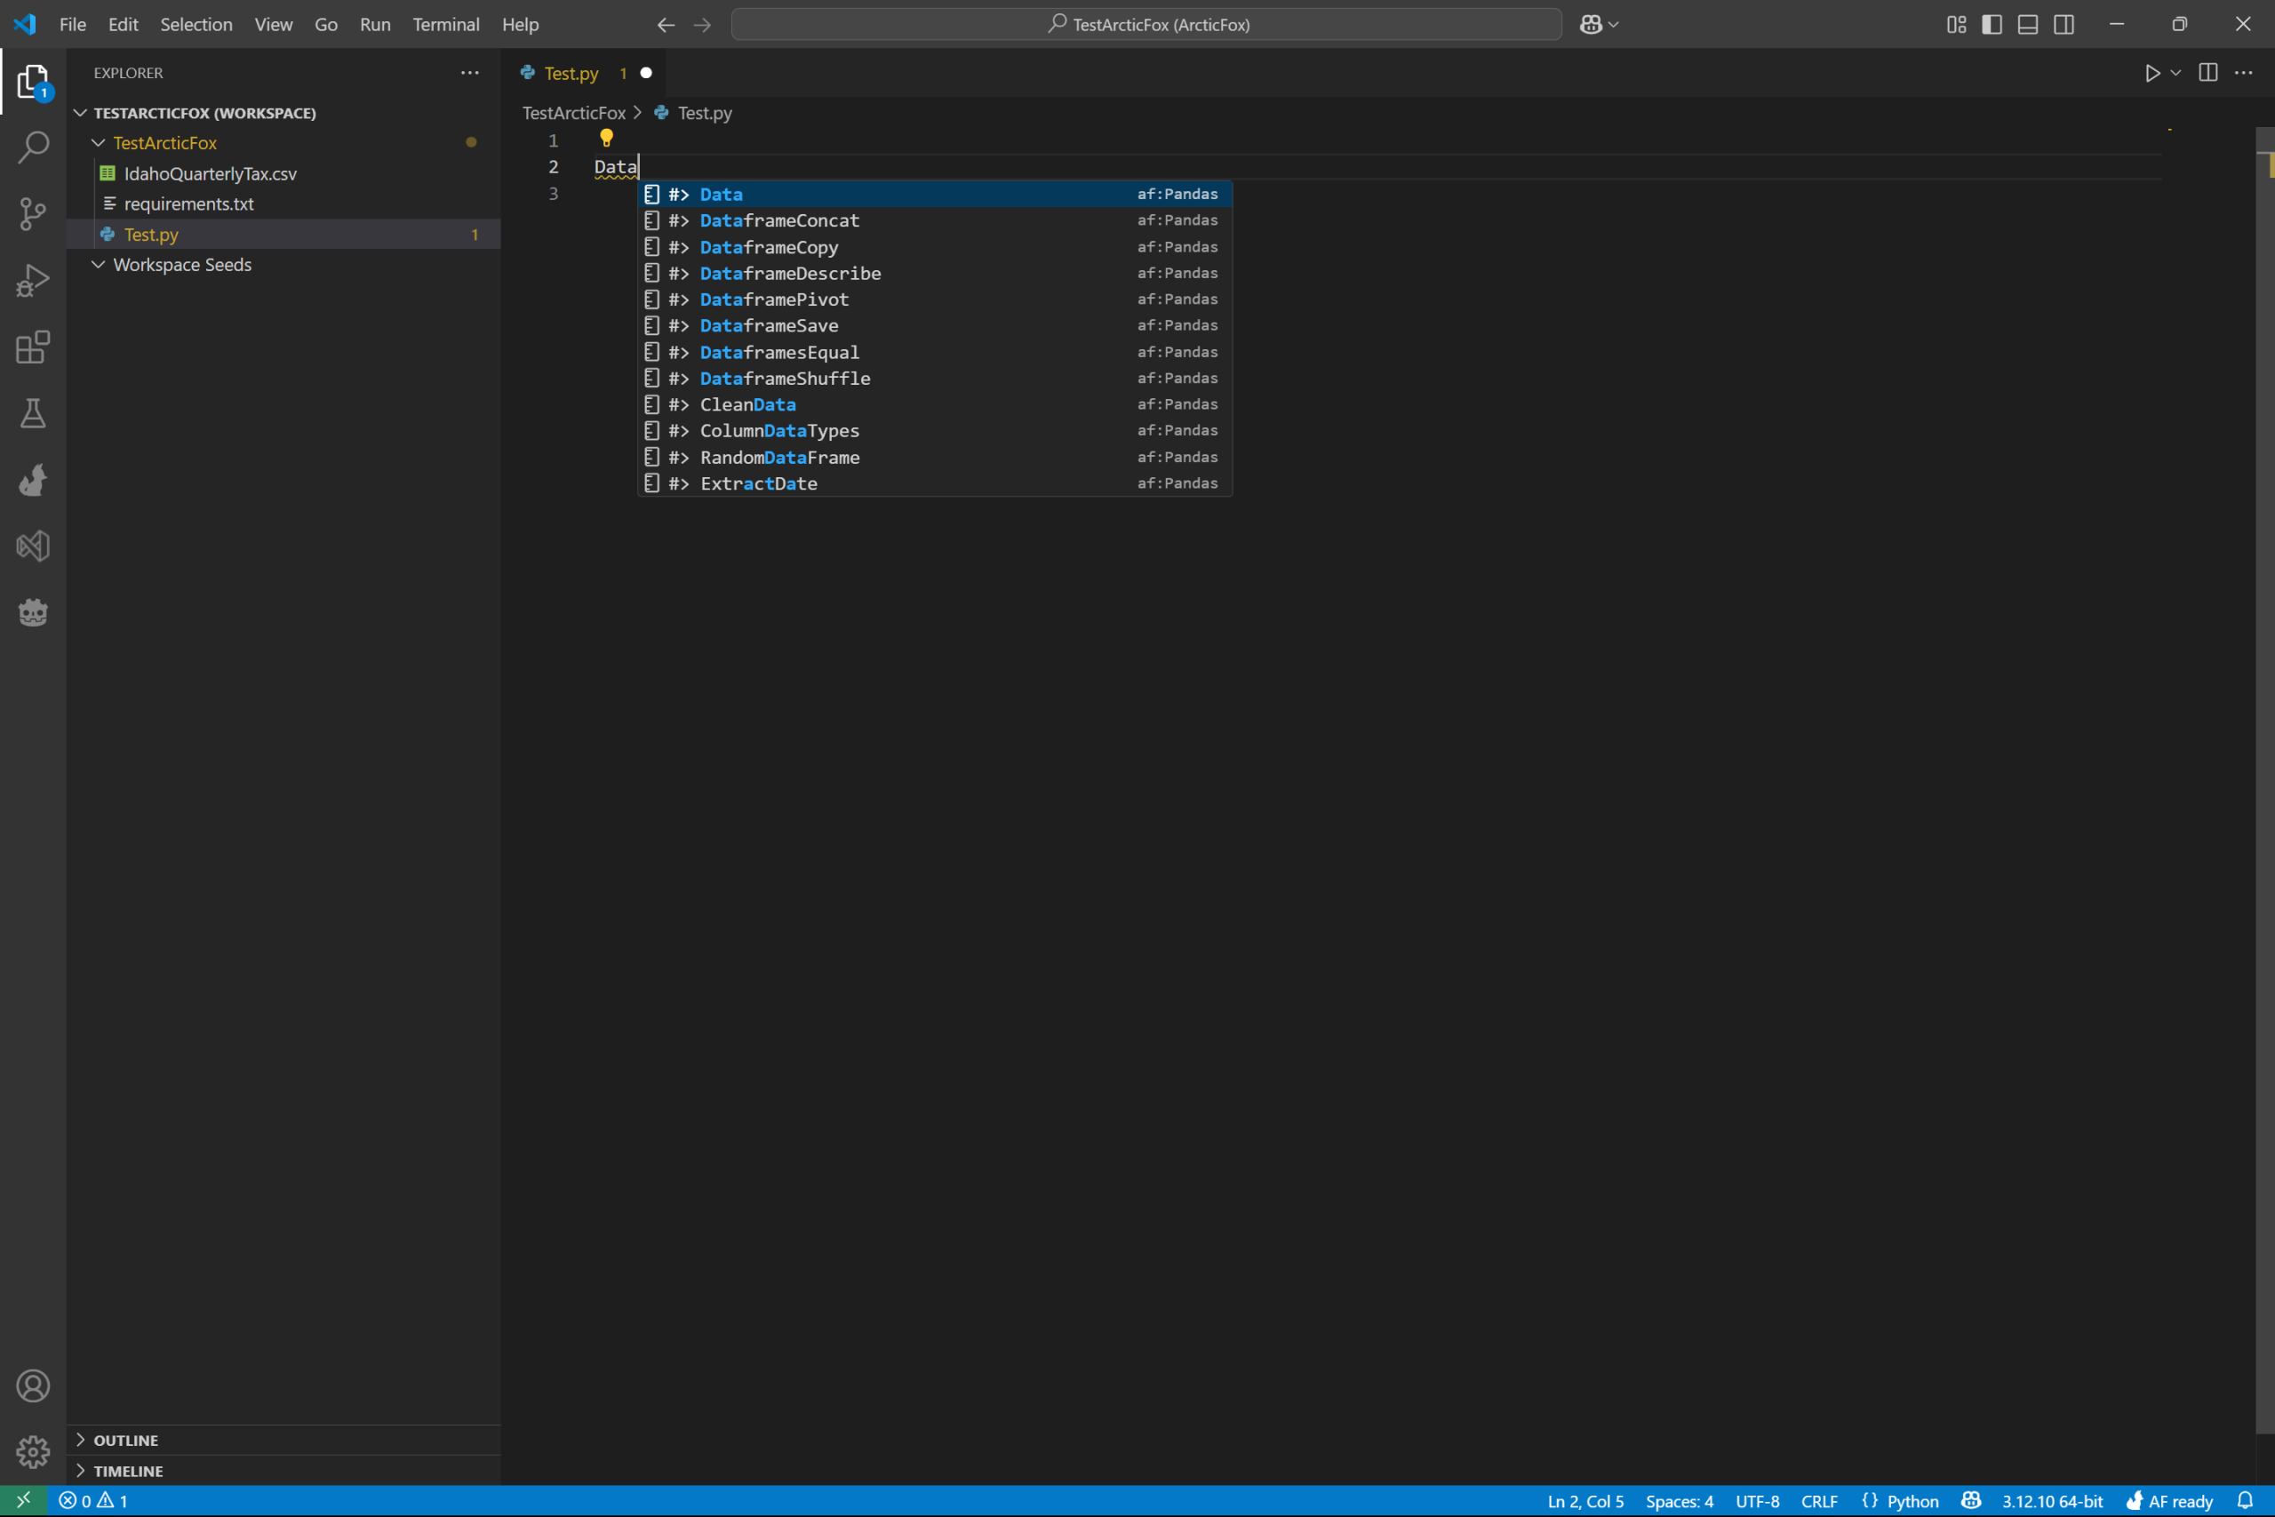2275x1517 pixels.
Task: Close the unsaved Test.py tab dot
Action: click(x=646, y=74)
